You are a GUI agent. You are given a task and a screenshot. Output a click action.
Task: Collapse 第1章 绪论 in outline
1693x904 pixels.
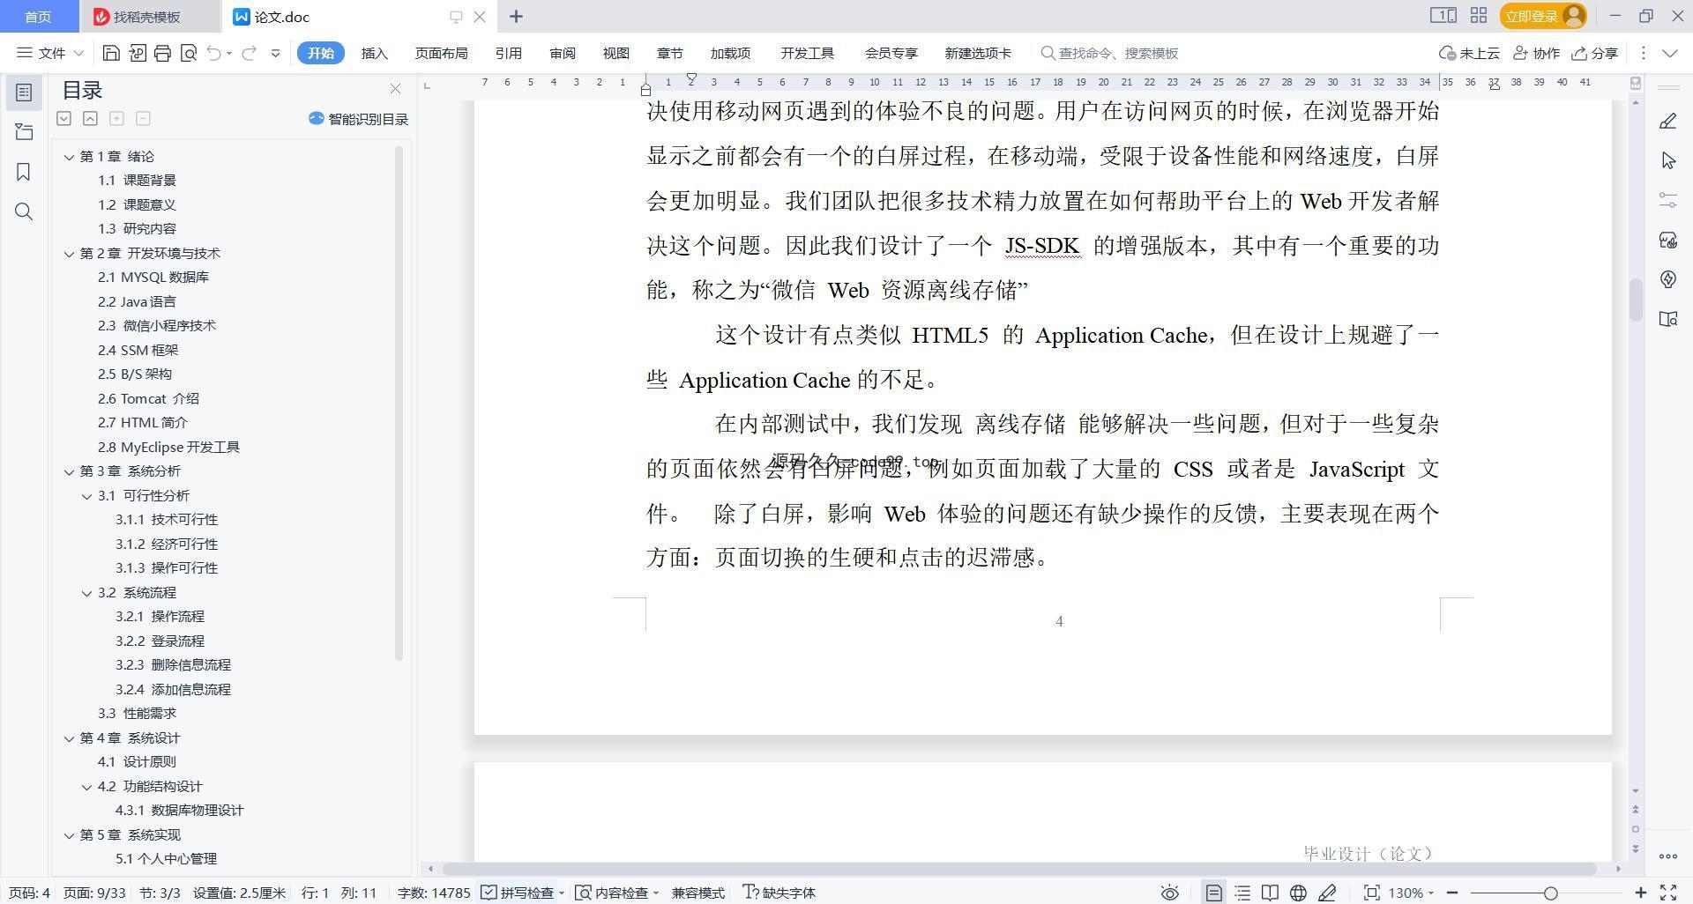coord(69,157)
